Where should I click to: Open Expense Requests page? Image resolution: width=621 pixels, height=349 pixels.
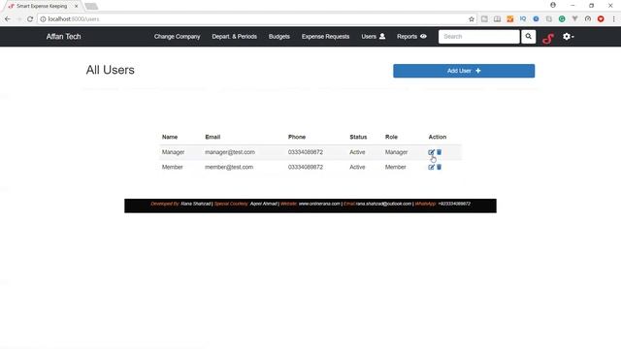point(326,37)
